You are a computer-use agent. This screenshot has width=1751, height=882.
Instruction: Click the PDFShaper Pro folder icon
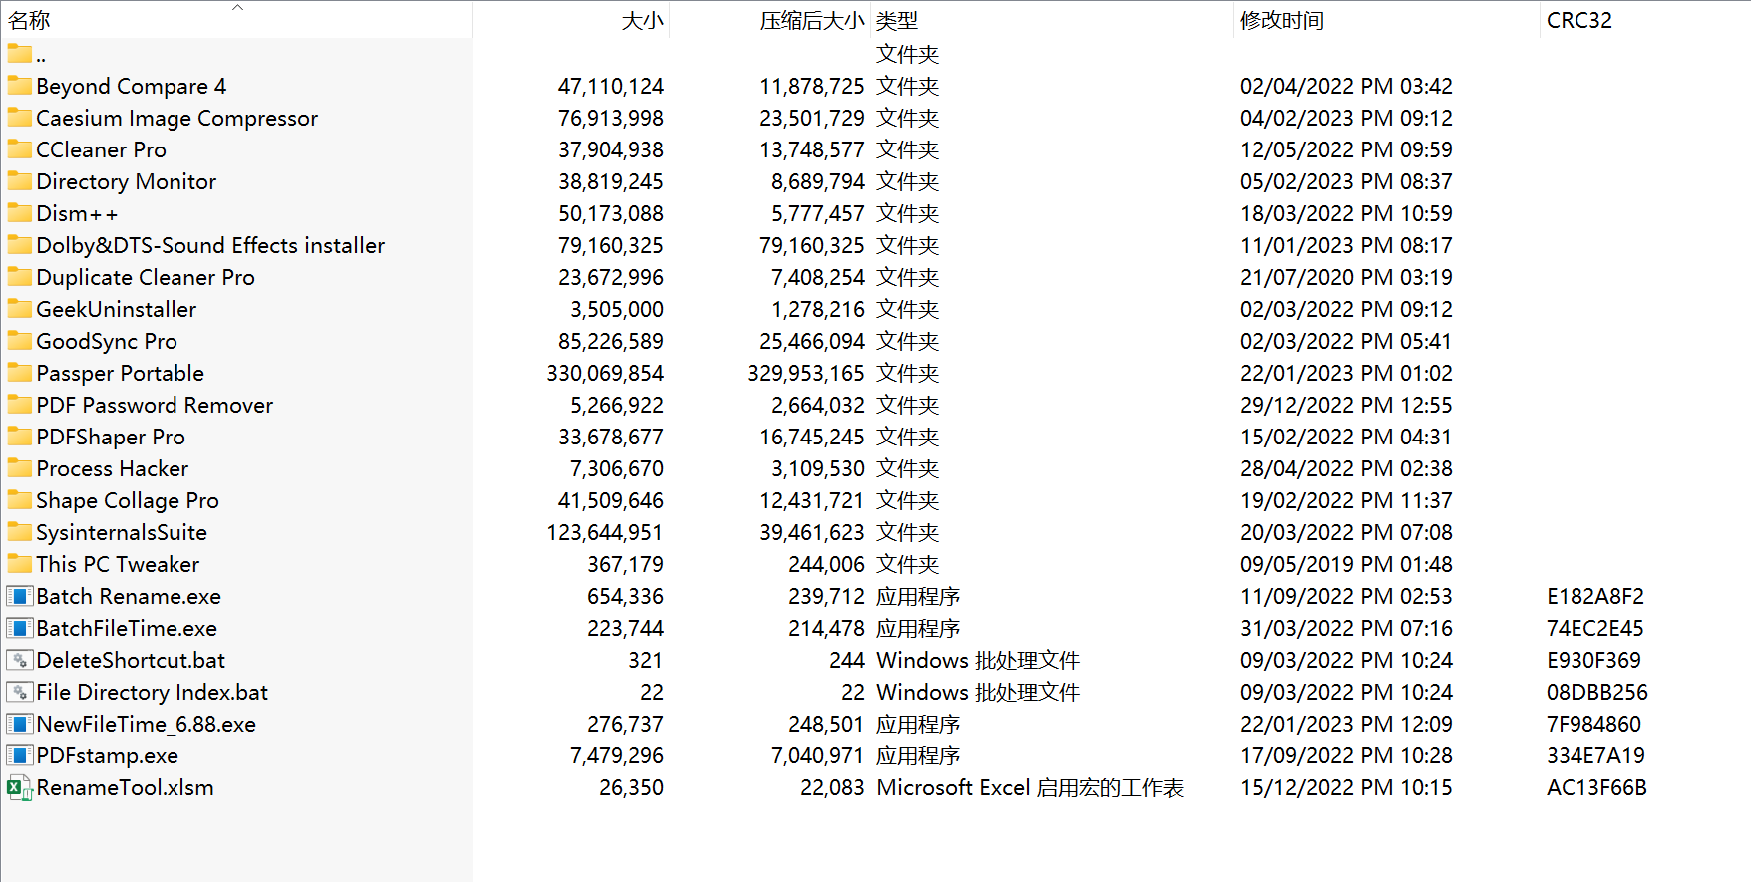19,436
